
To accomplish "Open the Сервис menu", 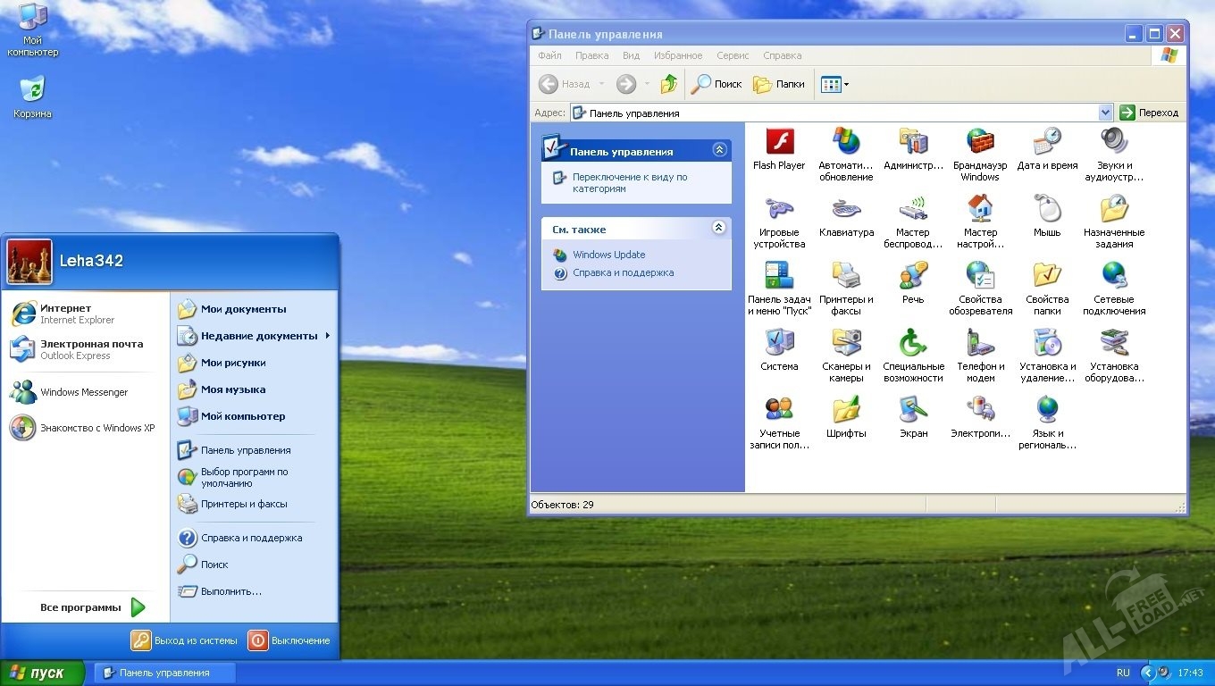I will point(733,55).
